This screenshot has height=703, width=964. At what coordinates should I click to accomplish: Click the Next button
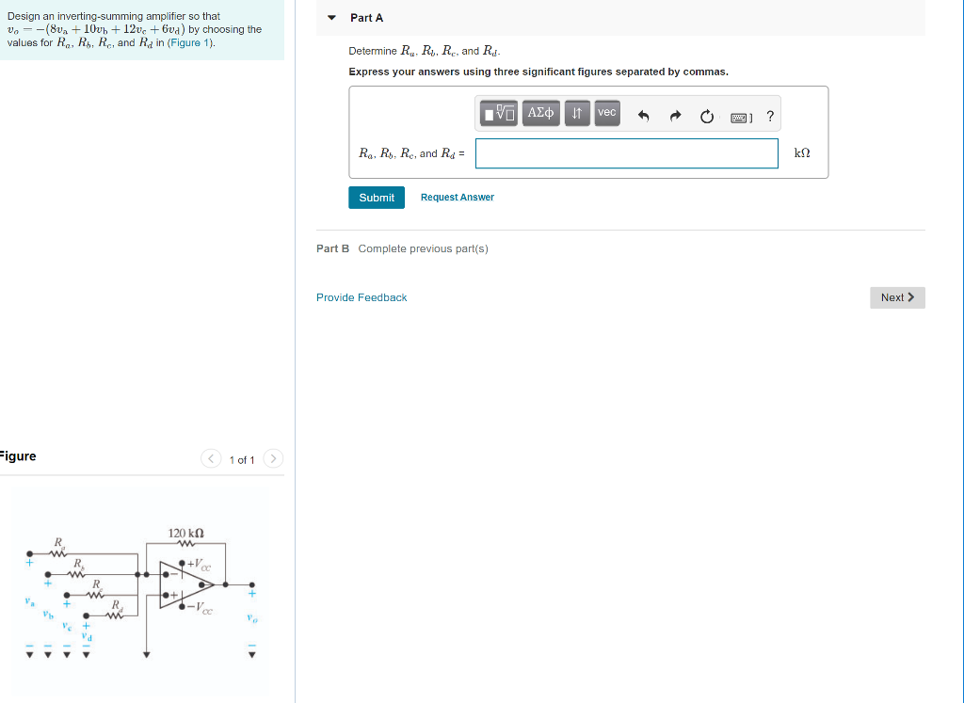click(896, 296)
